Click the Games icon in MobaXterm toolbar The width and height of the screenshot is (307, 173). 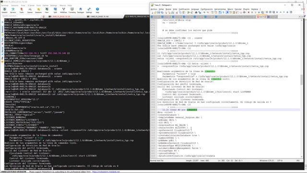pyautogui.click(x=30, y=11)
